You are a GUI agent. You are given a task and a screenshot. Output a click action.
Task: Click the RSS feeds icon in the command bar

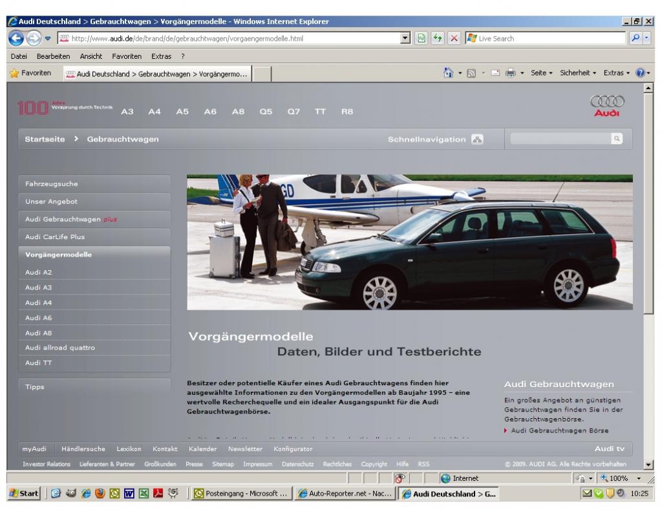[x=471, y=73]
